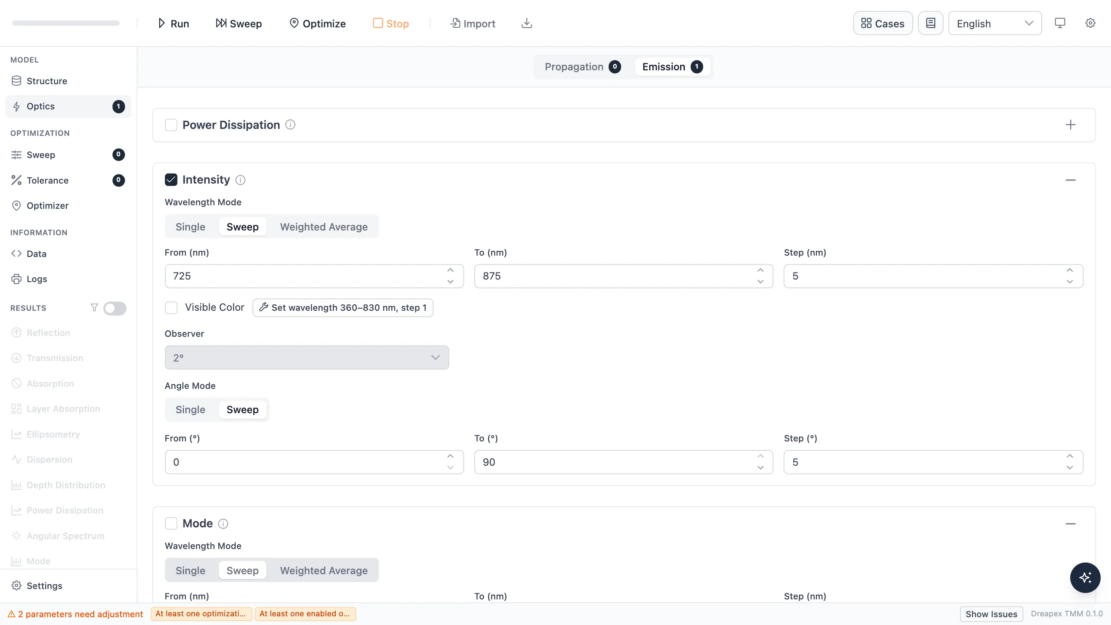Screen dimensions: 1111x625
Task: Open the English language dropdown
Action: (995, 23)
